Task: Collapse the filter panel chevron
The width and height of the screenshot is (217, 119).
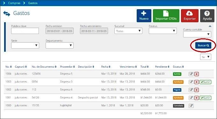Action: click(210, 26)
